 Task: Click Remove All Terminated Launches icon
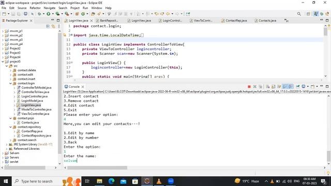pos(261,87)
